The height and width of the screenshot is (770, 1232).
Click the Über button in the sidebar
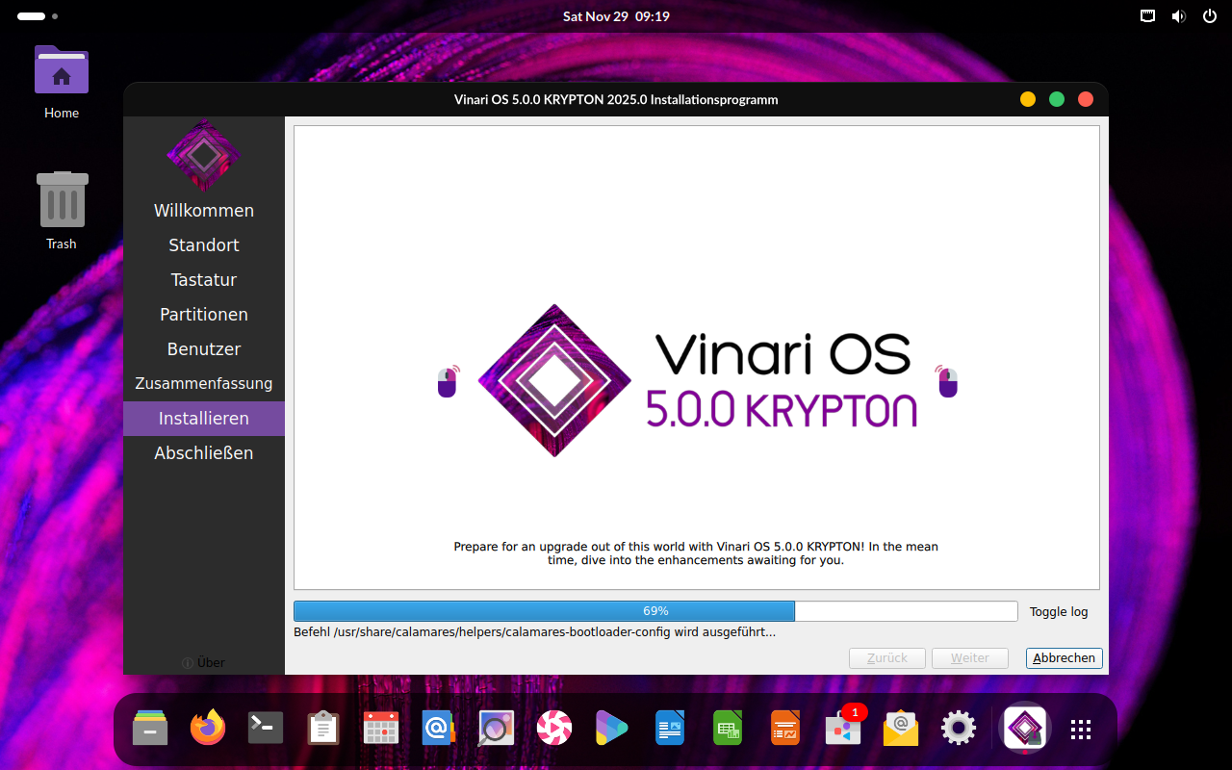[x=204, y=662]
